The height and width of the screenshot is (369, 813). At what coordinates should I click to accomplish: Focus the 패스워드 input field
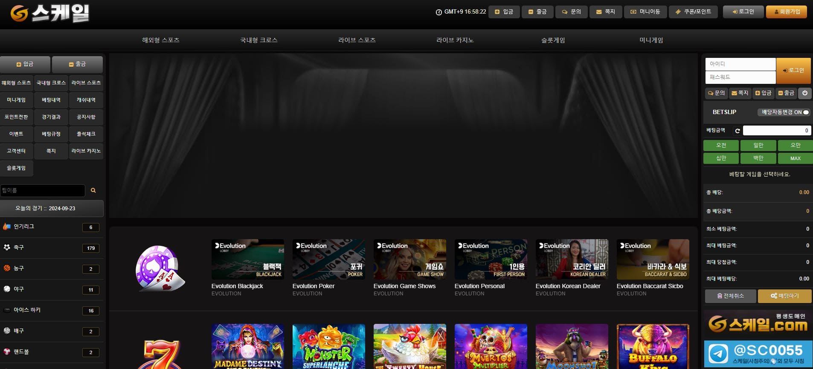[x=740, y=77]
